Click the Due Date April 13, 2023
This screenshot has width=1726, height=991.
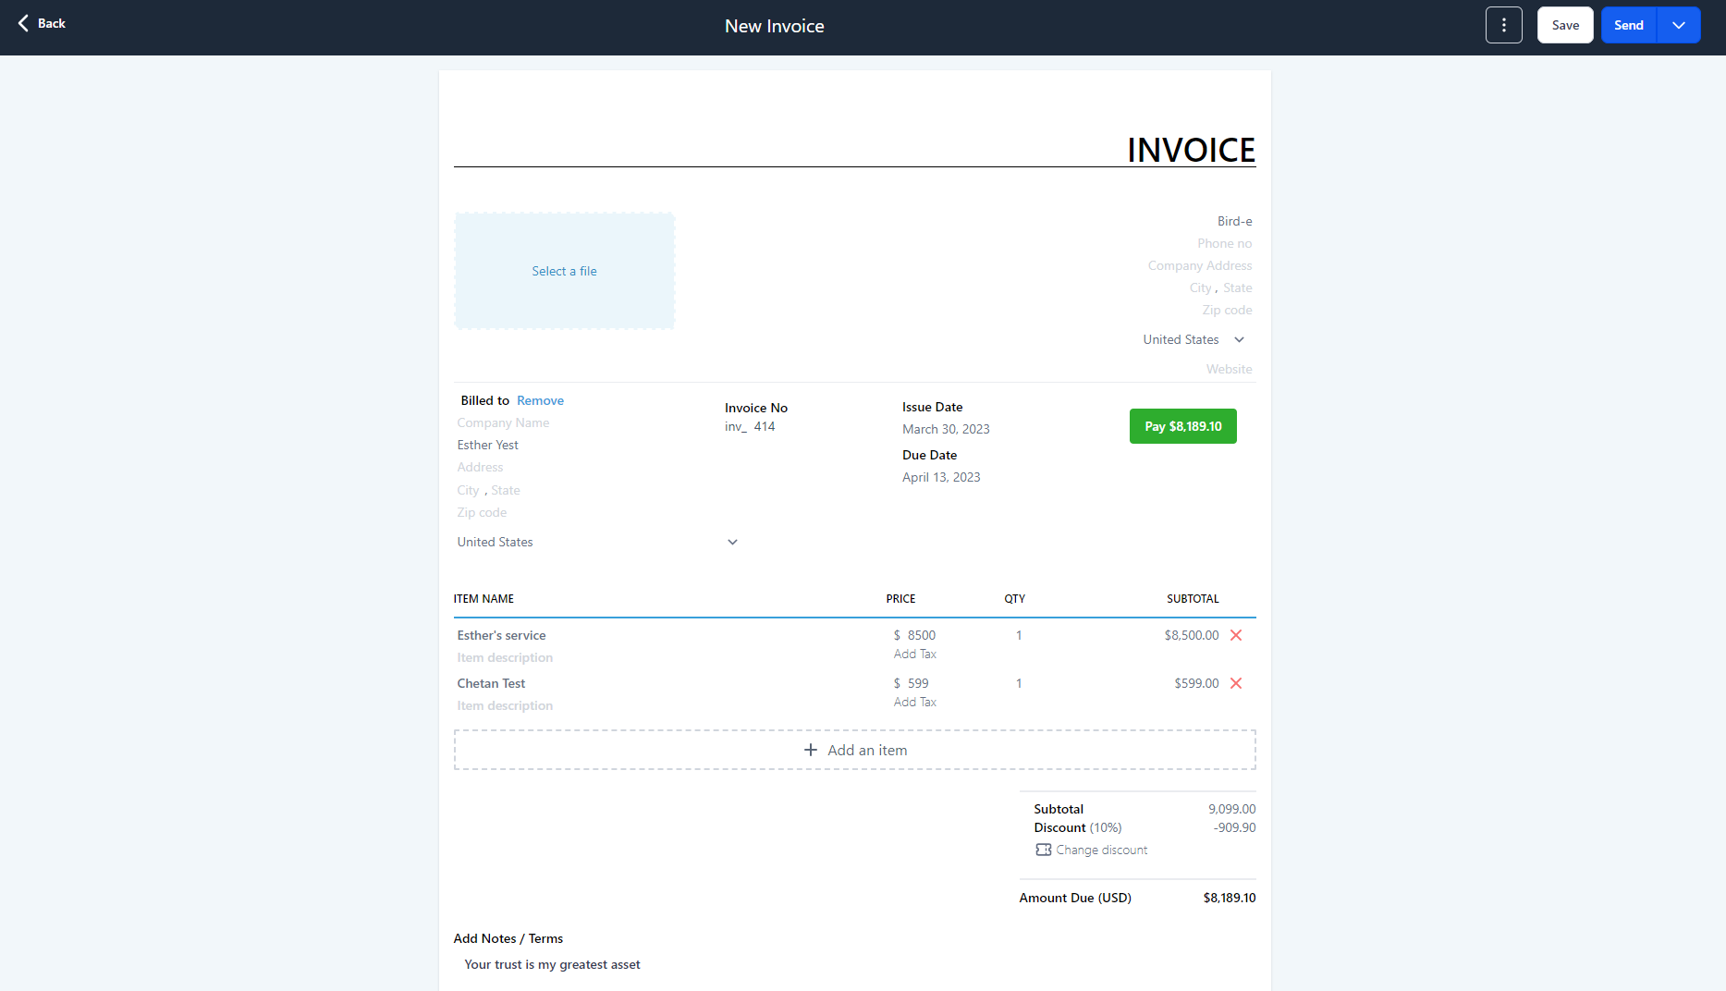pos(941,477)
